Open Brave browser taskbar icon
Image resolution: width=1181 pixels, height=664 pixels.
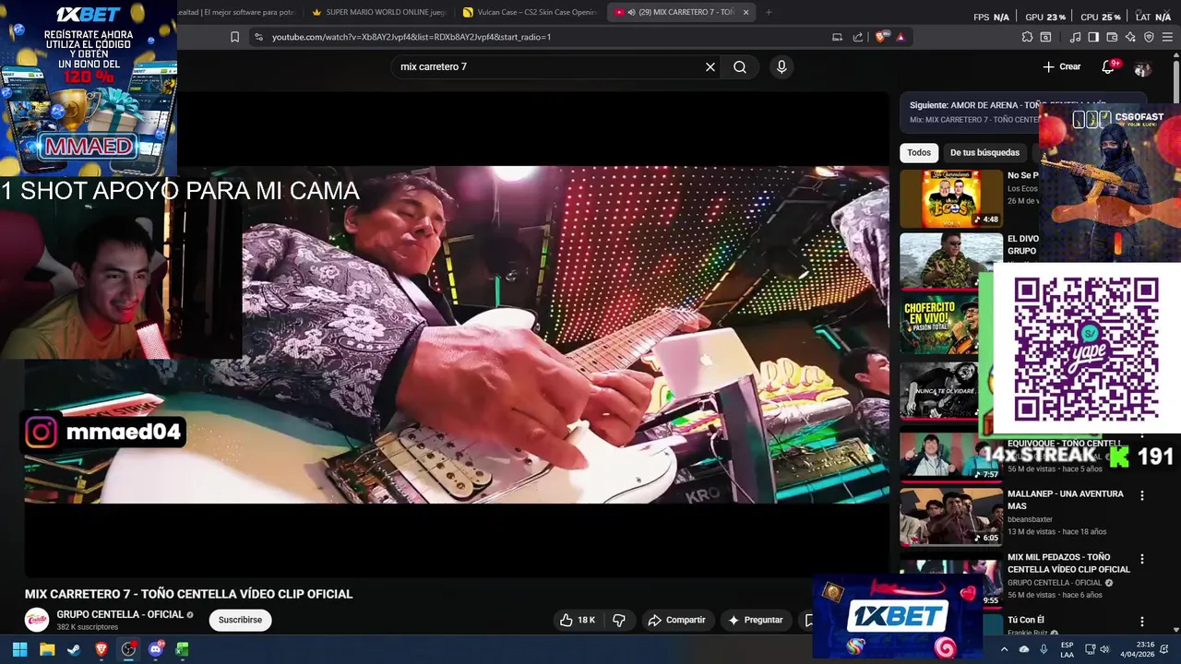101,649
